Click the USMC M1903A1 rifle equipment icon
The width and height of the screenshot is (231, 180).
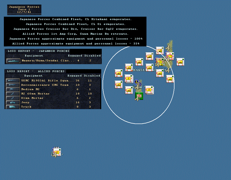13,81
